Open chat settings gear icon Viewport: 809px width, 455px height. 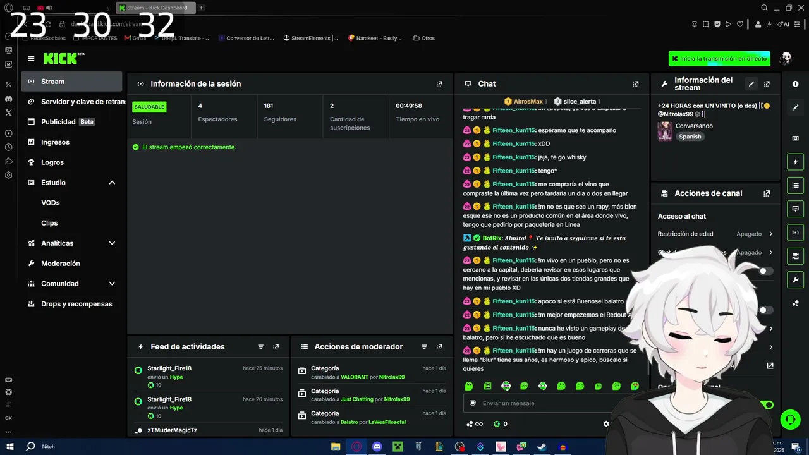[x=606, y=424]
